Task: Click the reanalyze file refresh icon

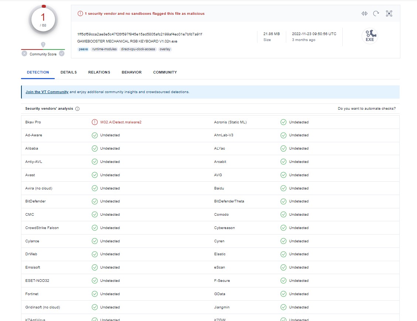Action: click(x=376, y=14)
